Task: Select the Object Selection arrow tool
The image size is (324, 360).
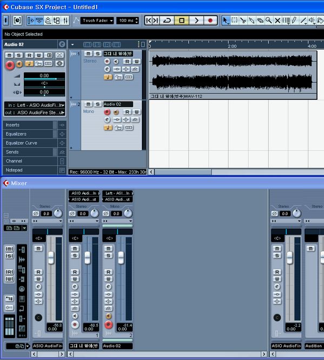Action: tap(226, 21)
